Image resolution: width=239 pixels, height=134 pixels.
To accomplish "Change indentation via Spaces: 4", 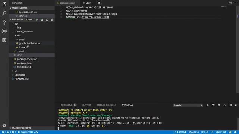I will point(193,132).
